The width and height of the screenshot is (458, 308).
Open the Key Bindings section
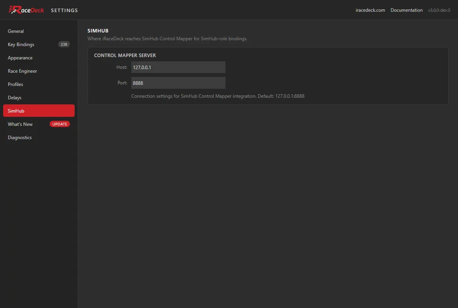coord(39,45)
